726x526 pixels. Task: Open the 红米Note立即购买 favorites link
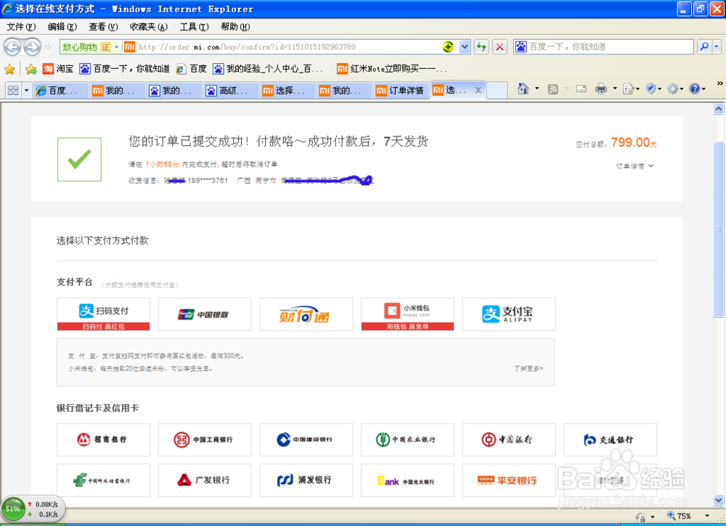click(392, 69)
